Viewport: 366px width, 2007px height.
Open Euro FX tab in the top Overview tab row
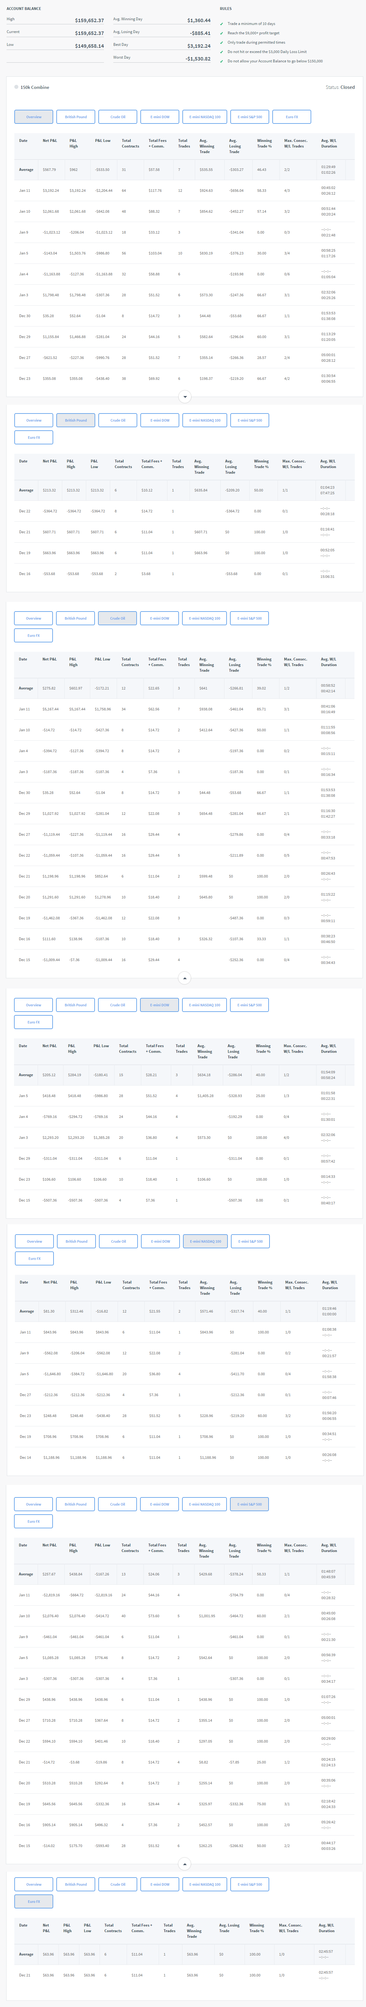point(291,117)
